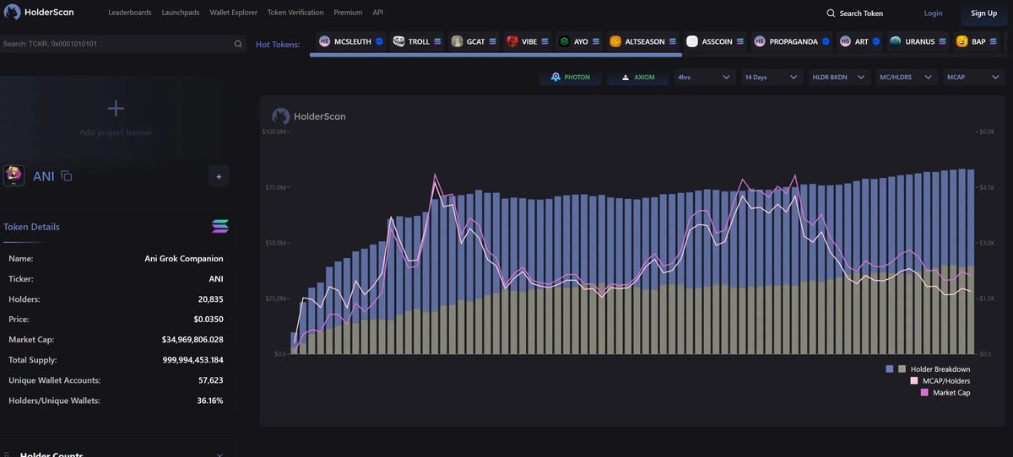
Task: Open the Premium page
Action: (x=348, y=13)
